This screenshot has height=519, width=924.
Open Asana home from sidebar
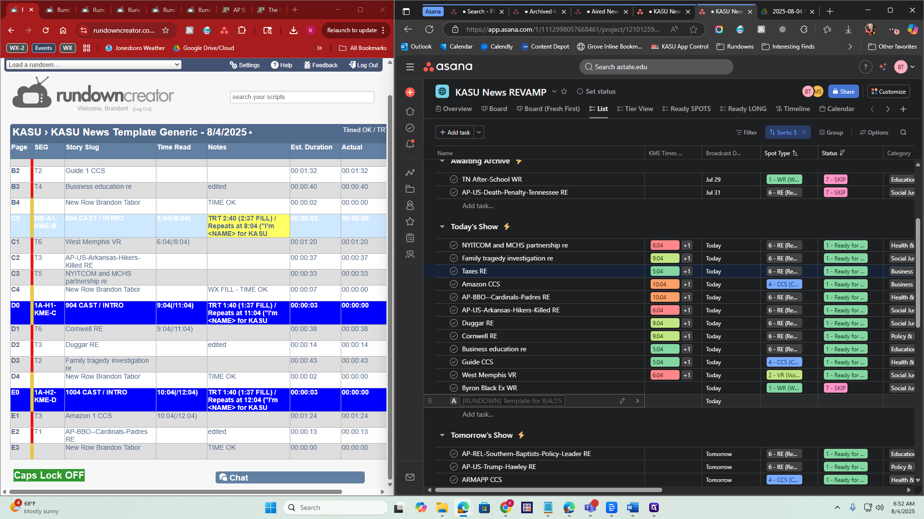(x=410, y=111)
